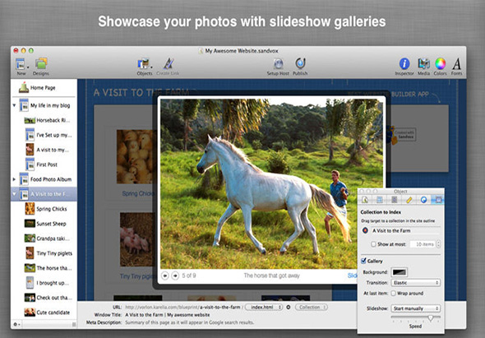The image size is (485, 338).
Task: Click the action gear menu at sidebar bottom
Action: click(x=16, y=324)
